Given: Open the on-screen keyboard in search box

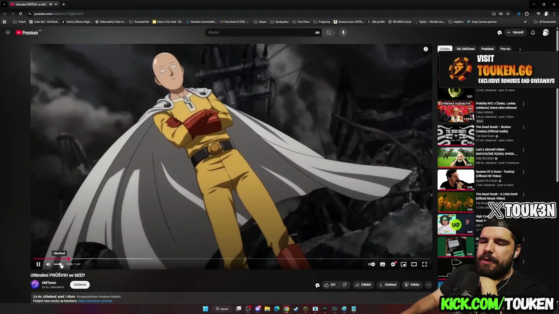Looking at the screenshot, I should [x=317, y=32].
